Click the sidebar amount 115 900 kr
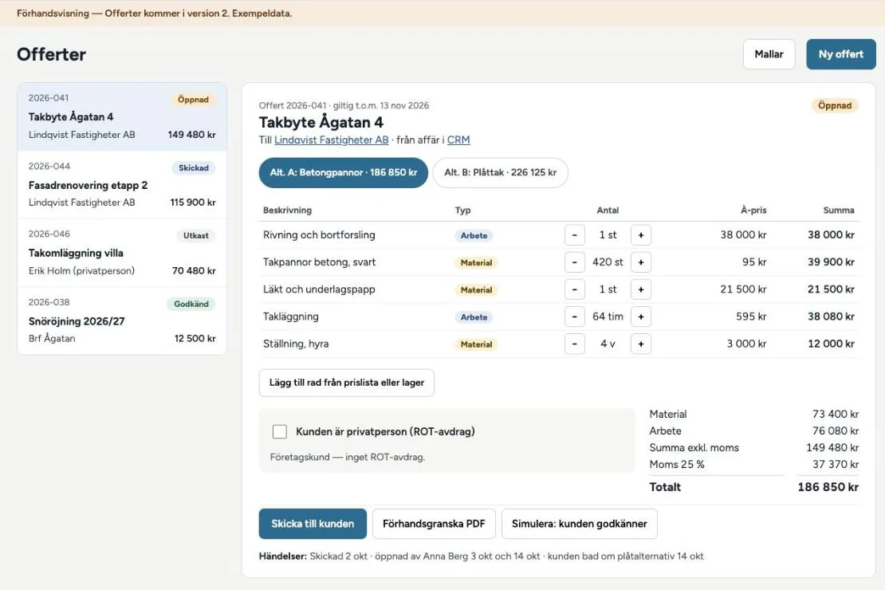The image size is (885, 590). 193,203
